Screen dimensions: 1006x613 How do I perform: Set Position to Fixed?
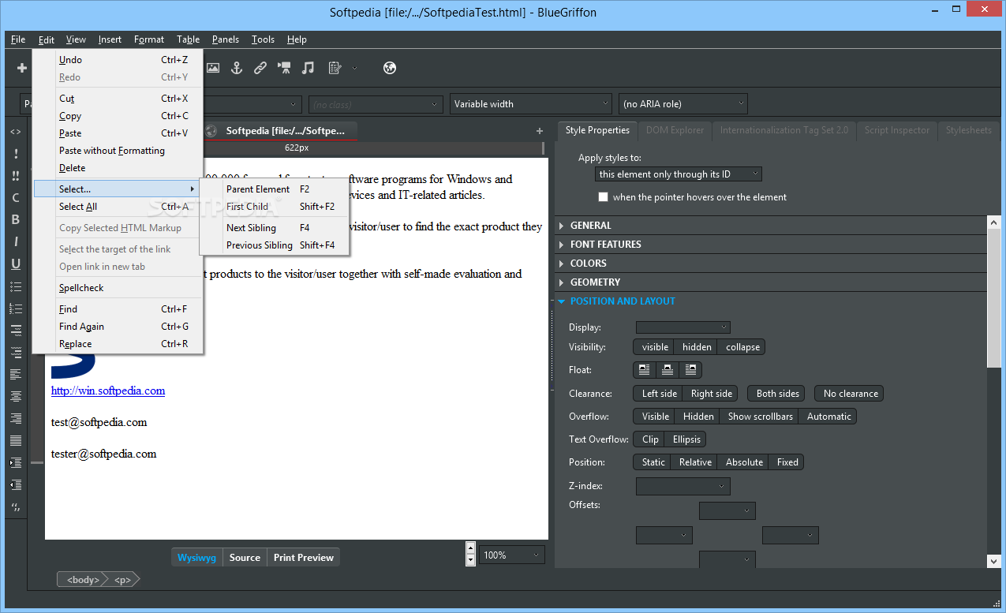click(x=787, y=462)
